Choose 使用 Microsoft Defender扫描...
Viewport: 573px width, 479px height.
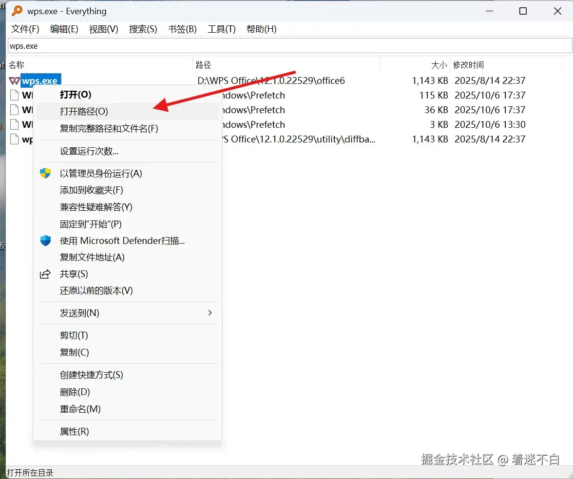click(x=128, y=240)
